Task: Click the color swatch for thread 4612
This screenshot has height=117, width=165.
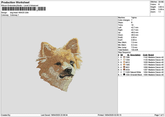Action: 124,62
